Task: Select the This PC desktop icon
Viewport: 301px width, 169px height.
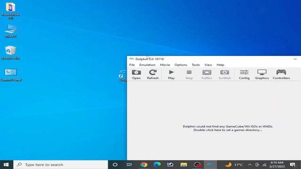Action: (11, 31)
